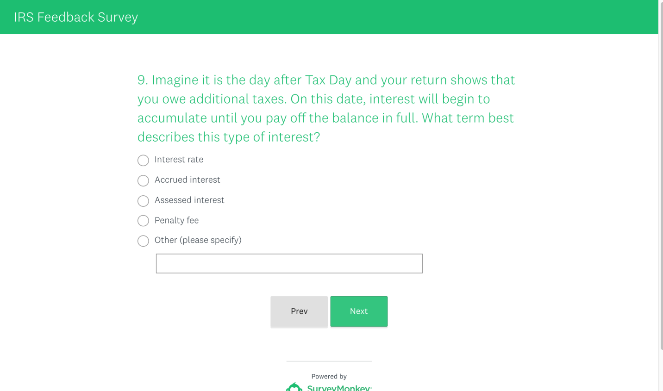Go back with the Prev button
663x391 pixels.
[299, 311]
